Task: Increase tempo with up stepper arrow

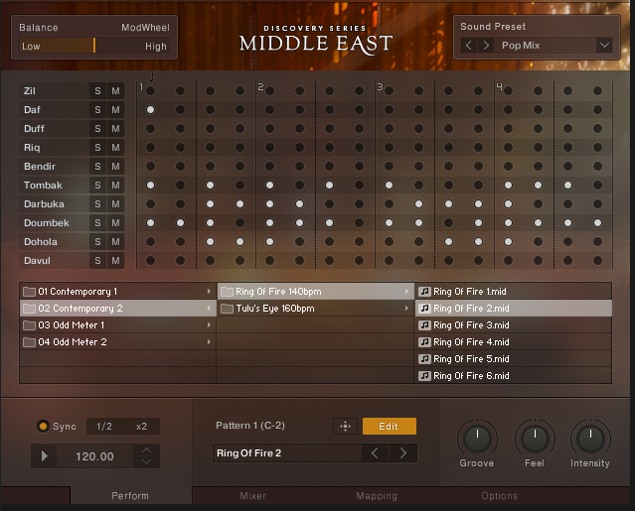Action: pos(147,450)
